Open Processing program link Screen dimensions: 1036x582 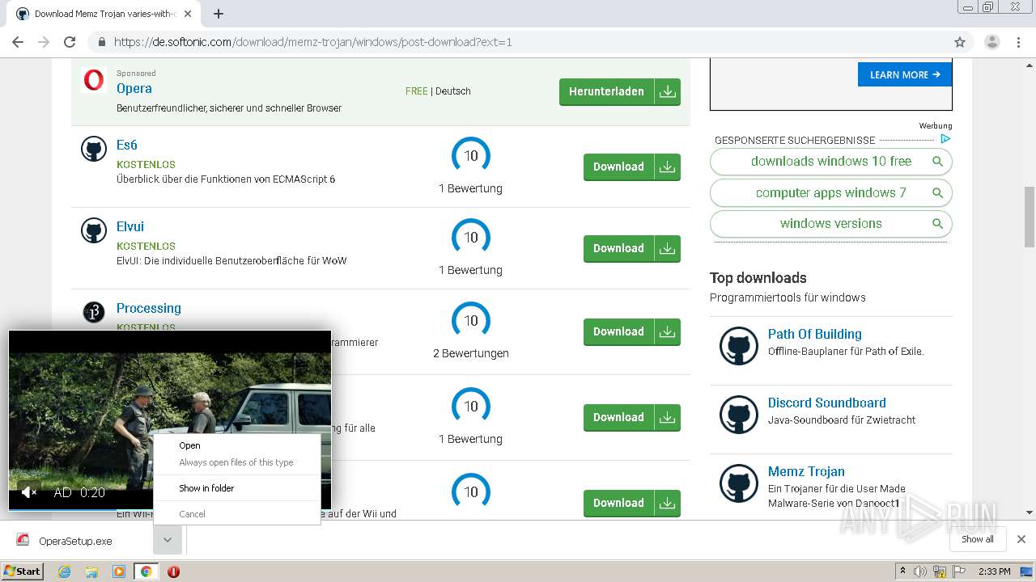tap(149, 308)
